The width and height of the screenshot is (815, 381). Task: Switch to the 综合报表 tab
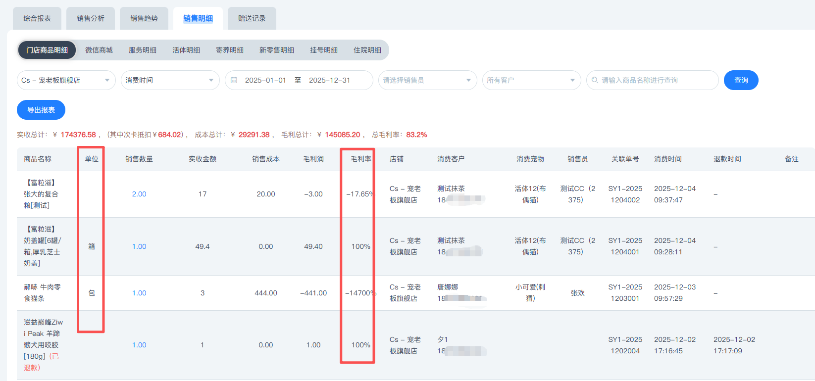click(x=37, y=18)
